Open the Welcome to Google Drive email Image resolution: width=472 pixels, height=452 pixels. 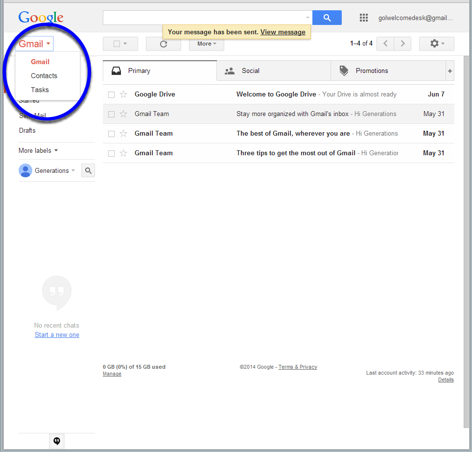pyautogui.click(x=279, y=95)
